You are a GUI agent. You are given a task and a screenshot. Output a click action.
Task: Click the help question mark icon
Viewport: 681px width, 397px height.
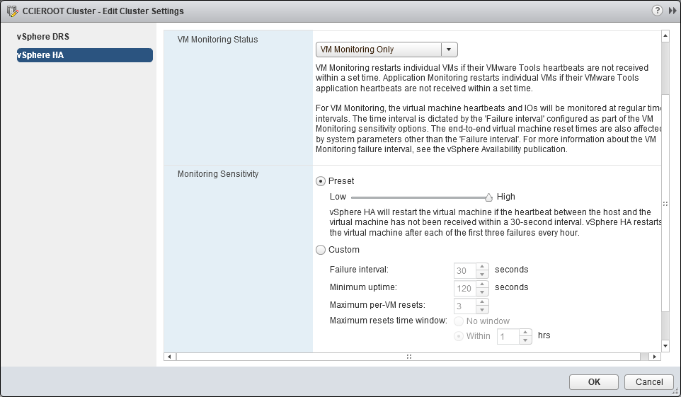point(658,11)
